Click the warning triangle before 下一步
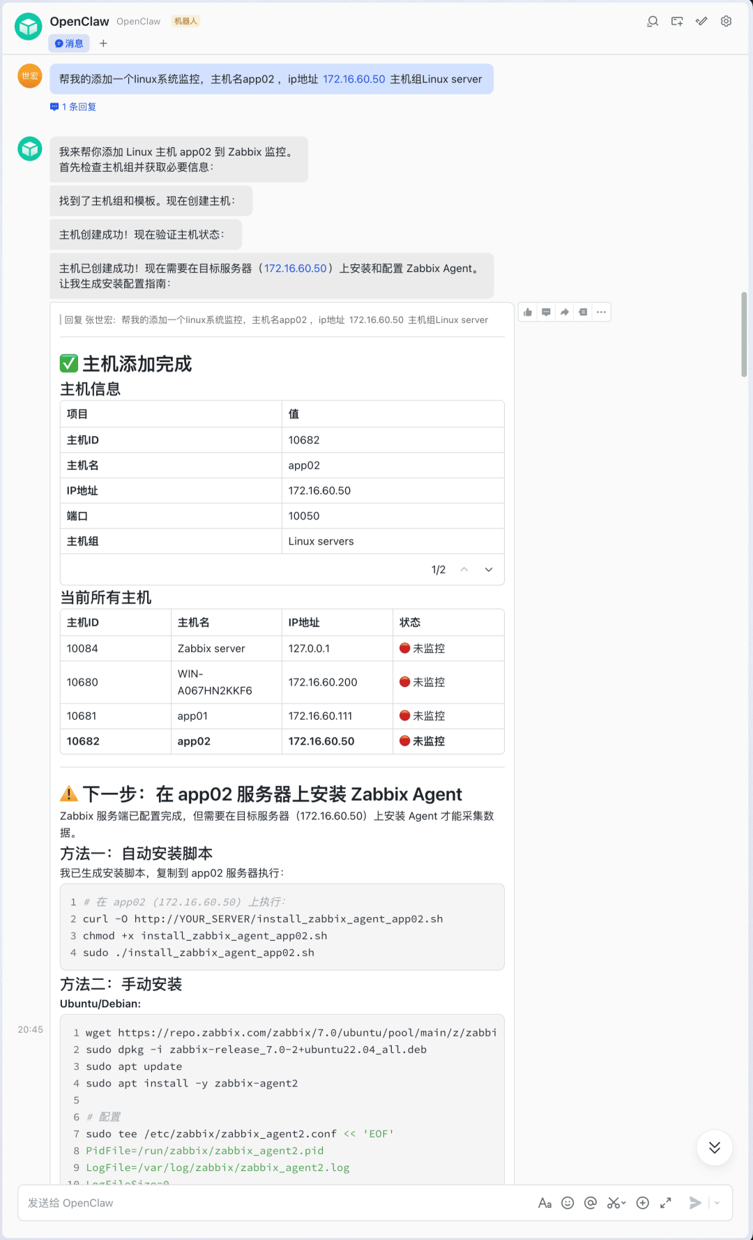The image size is (753, 1240). click(69, 794)
